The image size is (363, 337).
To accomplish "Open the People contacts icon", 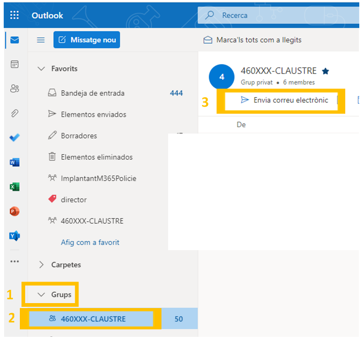I will click(14, 88).
